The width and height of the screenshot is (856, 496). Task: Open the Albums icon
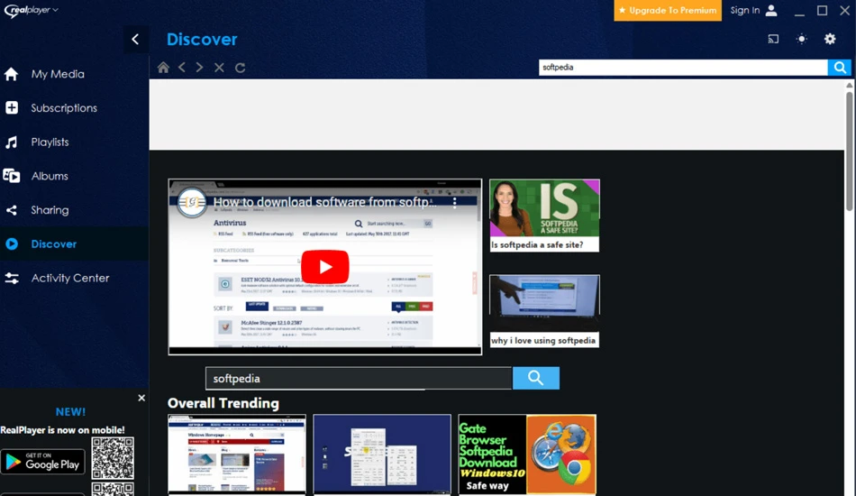(x=12, y=176)
